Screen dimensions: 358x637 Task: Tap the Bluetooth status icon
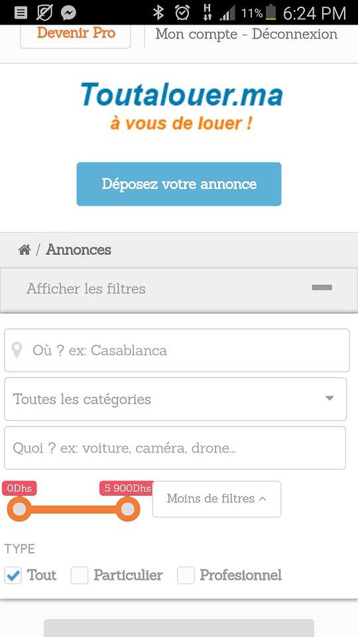tap(158, 13)
